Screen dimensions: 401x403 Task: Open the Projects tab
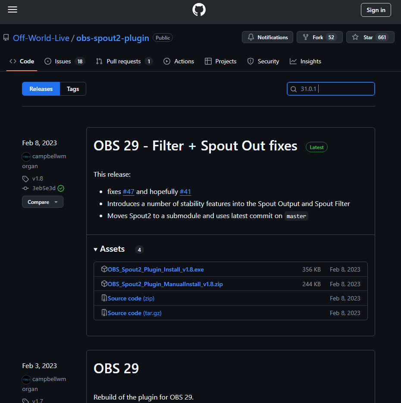(x=221, y=62)
